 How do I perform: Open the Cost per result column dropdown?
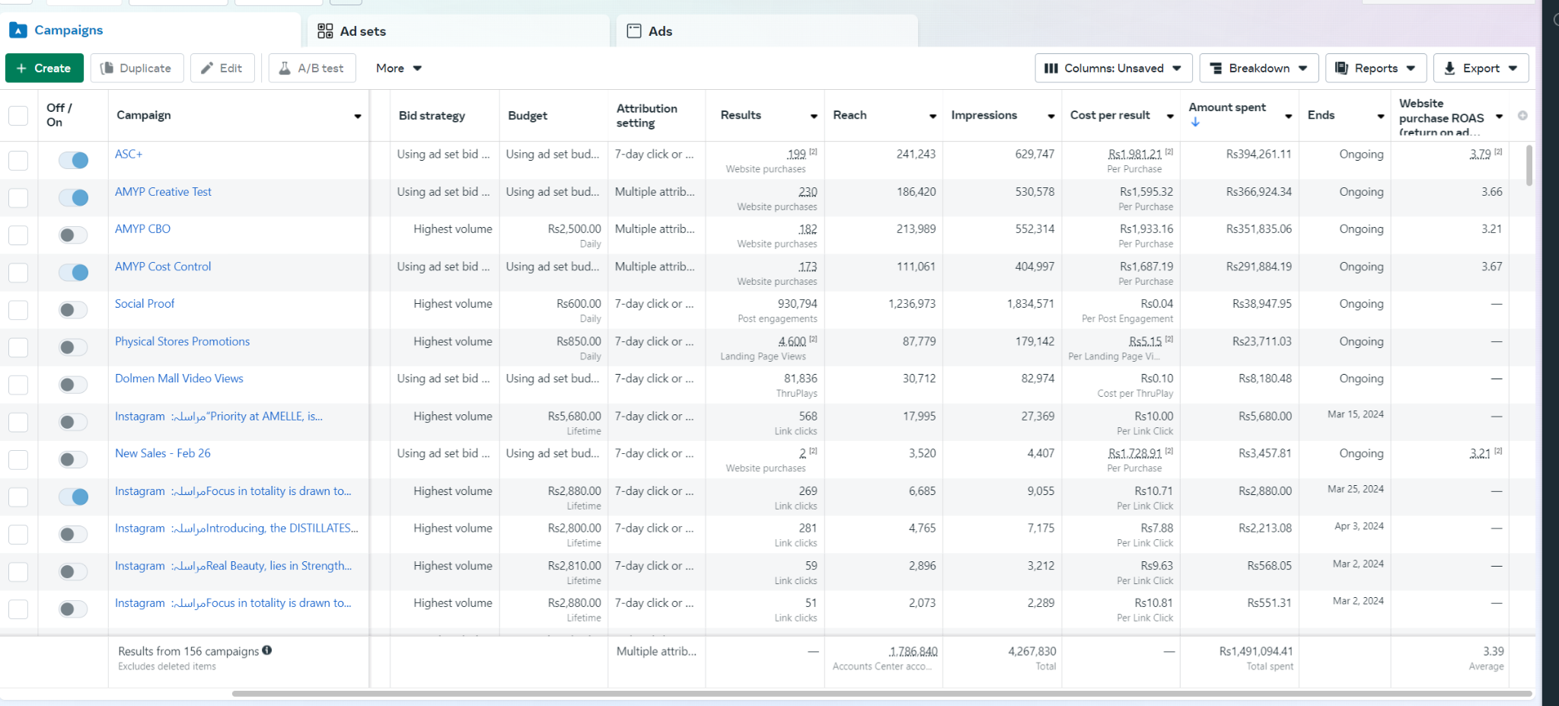coord(1170,116)
